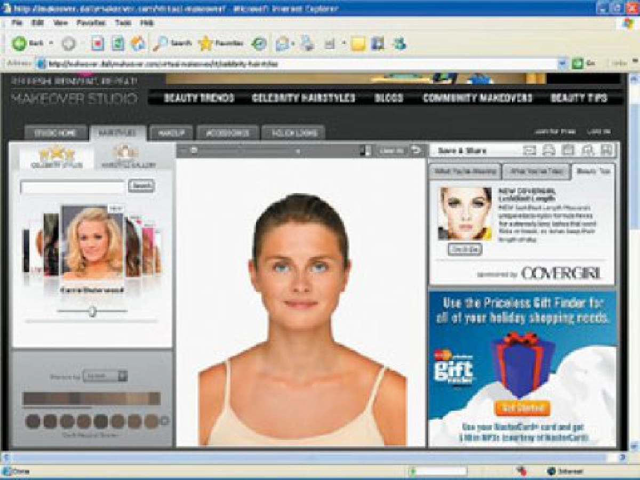
Task: Email the look via Save & Share envelope
Action: [530, 150]
